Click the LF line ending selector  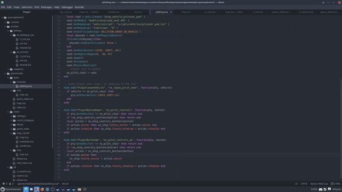pyautogui.click(x=296, y=183)
